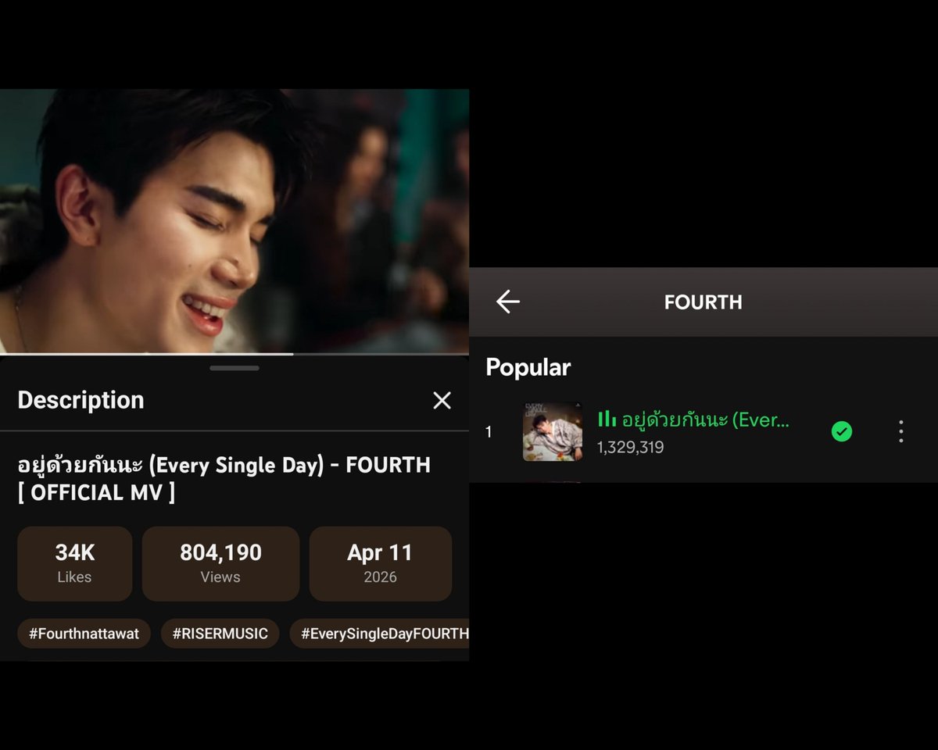Image resolution: width=938 pixels, height=750 pixels.
Task: Open the song album cover thumbnail
Action: pyautogui.click(x=553, y=431)
